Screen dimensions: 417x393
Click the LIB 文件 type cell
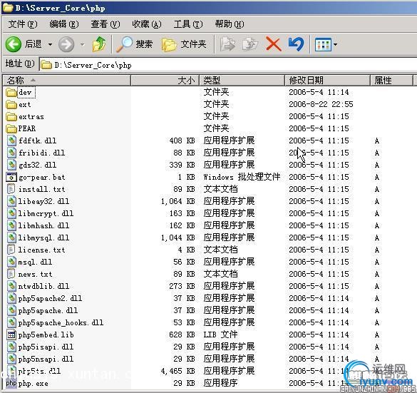[220, 335]
